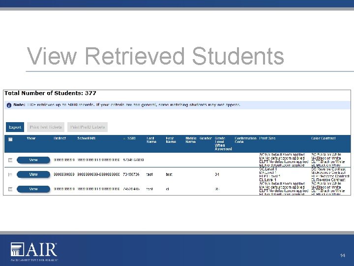The image size is (354, 266).
Task: Click the Last Name column header
Action: 151,140
